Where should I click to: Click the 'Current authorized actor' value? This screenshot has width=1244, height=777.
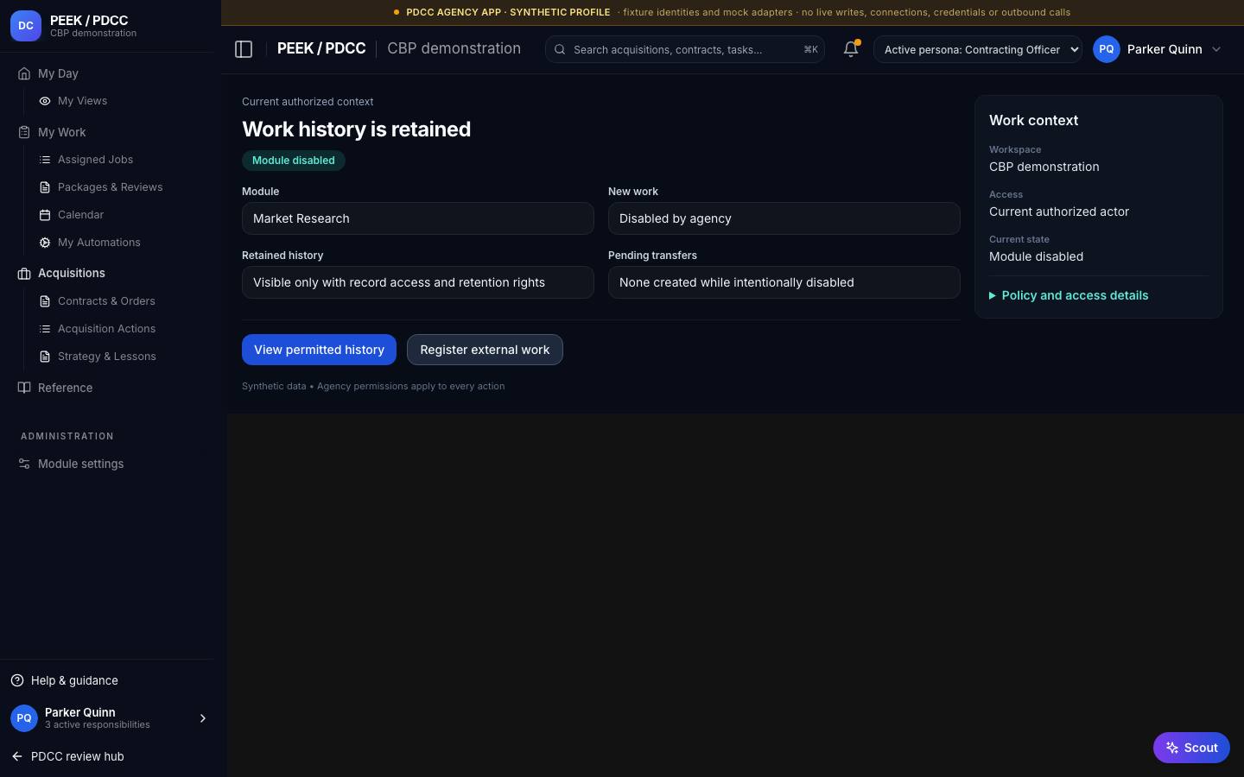(x=1059, y=212)
